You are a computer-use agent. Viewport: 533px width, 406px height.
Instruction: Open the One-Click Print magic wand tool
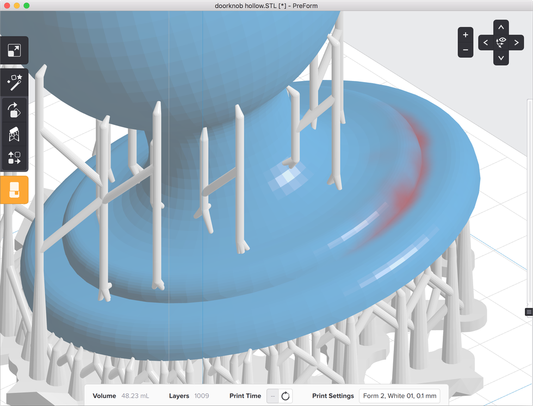pyautogui.click(x=14, y=83)
